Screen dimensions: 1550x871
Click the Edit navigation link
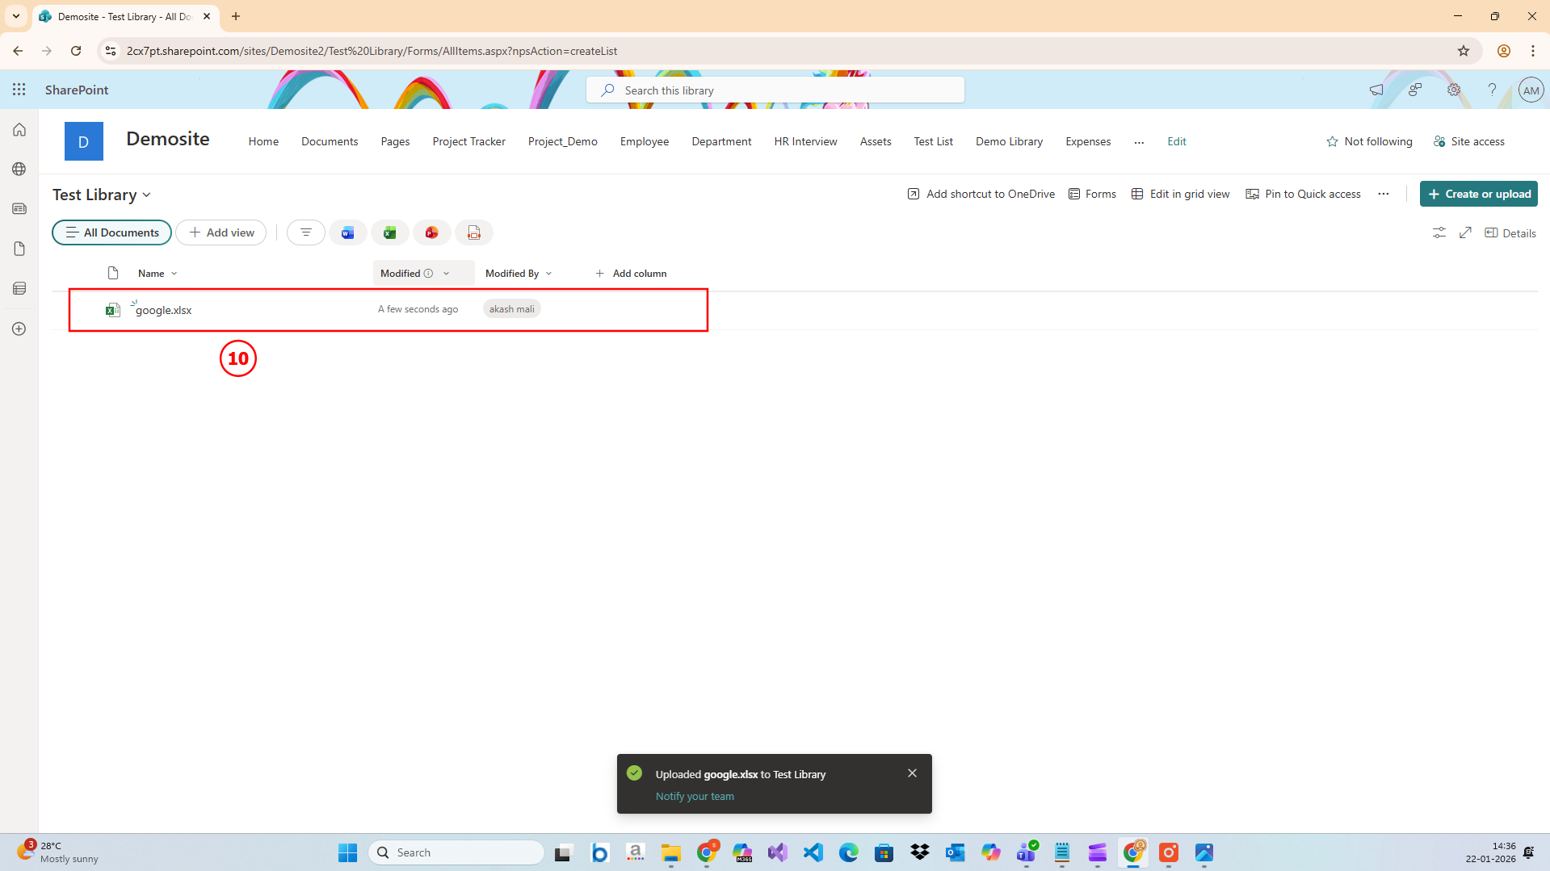coord(1177,141)
